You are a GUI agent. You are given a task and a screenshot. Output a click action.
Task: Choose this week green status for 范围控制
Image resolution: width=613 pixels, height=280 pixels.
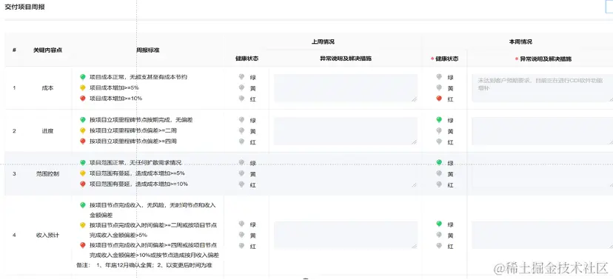[x=439, y=163]
